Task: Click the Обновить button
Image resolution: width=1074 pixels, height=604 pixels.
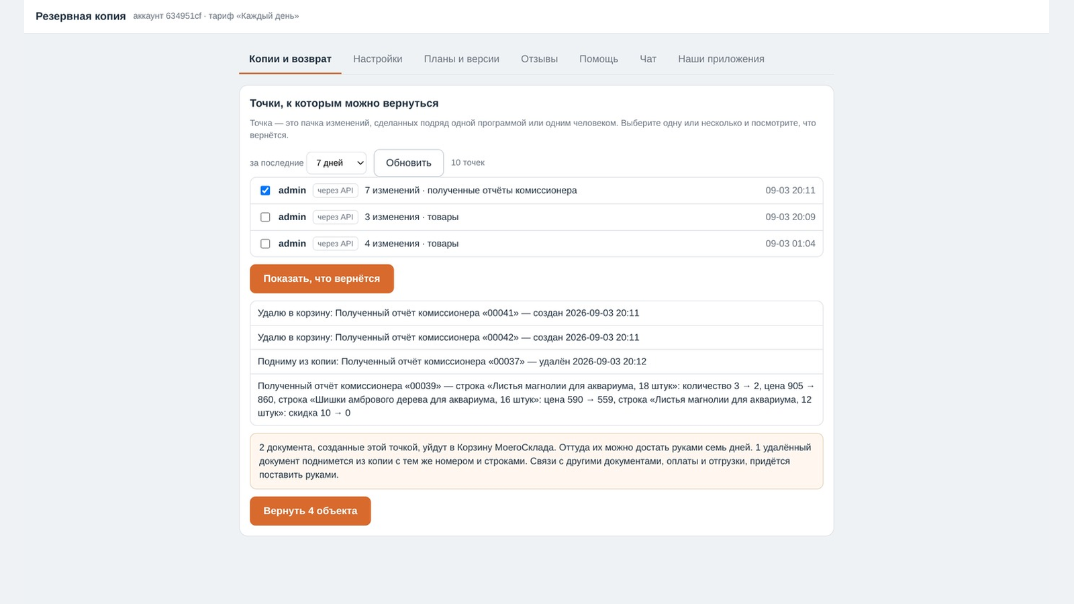Action: pyautogui.click(x=409, y=163)
